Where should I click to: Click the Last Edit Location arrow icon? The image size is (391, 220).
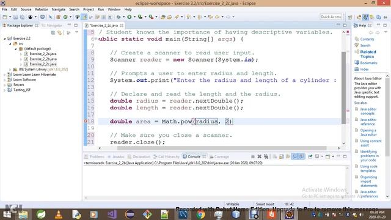click(x=210, y=17)
